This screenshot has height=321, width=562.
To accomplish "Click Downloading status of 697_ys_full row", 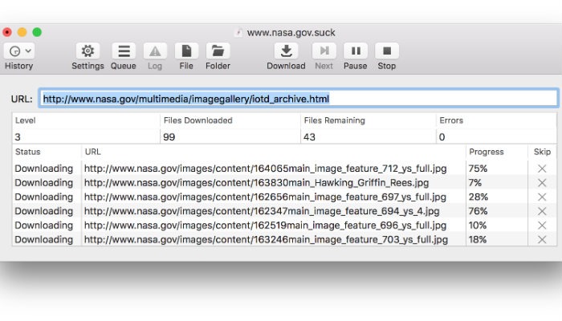I will pos(43,197).
